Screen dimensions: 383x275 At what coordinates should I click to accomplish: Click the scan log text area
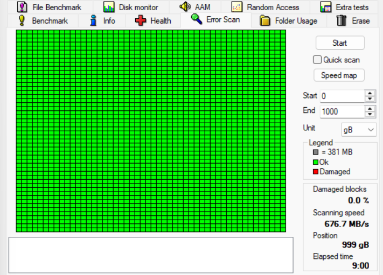coord(151,255)
